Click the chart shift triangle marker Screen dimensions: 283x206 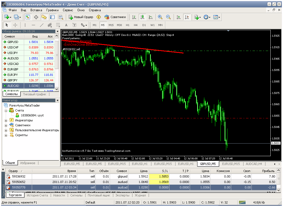(x=228, y=31)
